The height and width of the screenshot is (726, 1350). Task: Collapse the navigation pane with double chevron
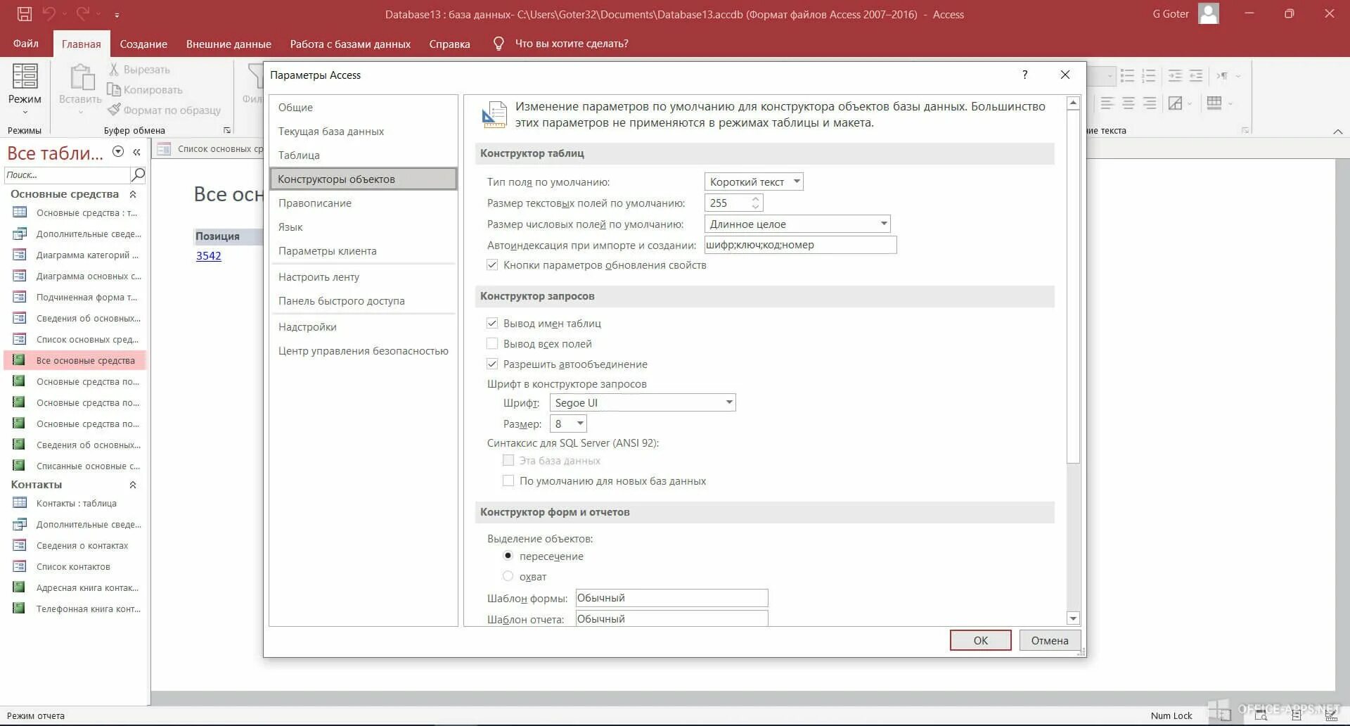pyautogui.click(x=136, y=152)
